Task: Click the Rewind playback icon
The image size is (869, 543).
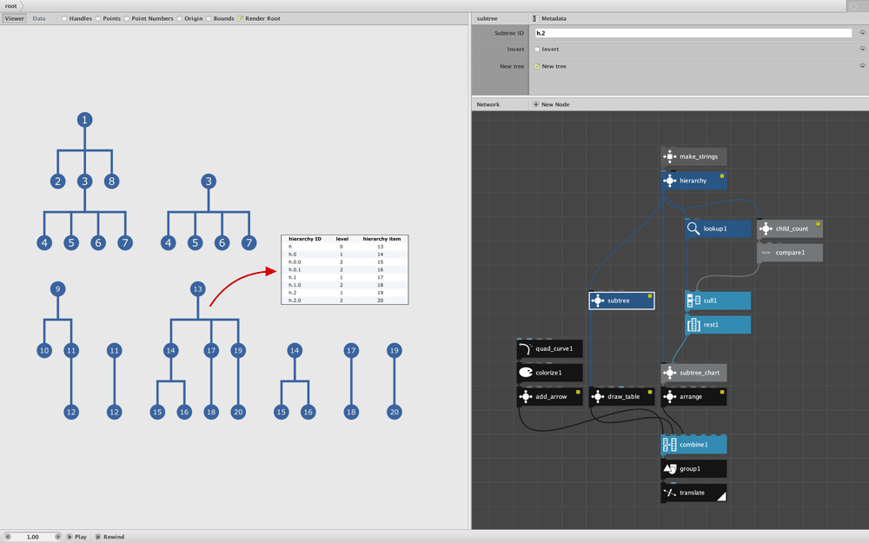Action: coord(98,537)
